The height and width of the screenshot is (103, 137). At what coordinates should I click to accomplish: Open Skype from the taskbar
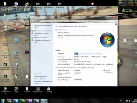coord(17,101)
